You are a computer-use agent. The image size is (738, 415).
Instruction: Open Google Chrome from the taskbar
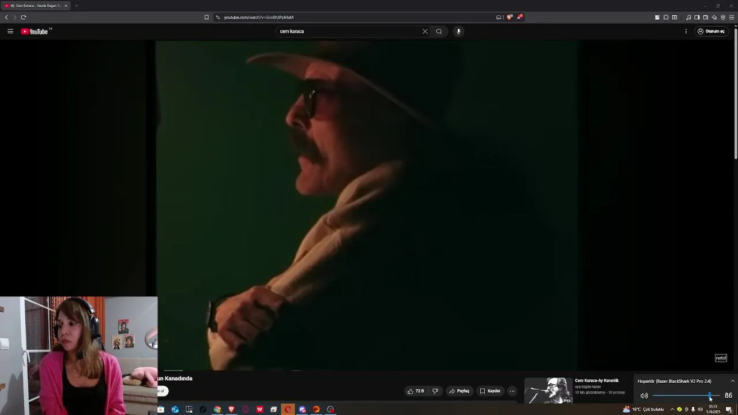pyautogui.click(x=217, y=409)
